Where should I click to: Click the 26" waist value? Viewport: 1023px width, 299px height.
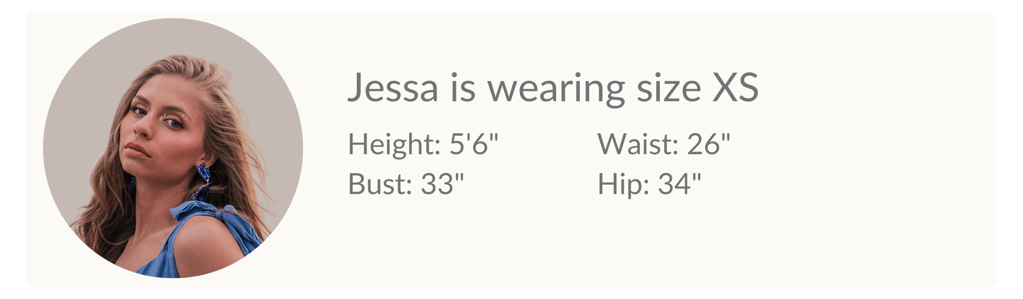[708, 144]
